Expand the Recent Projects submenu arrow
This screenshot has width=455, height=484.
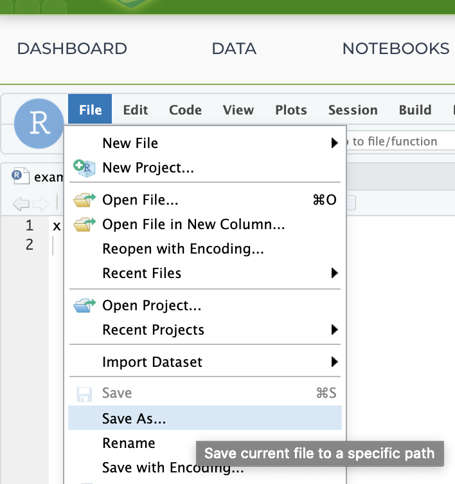(334, 330)
